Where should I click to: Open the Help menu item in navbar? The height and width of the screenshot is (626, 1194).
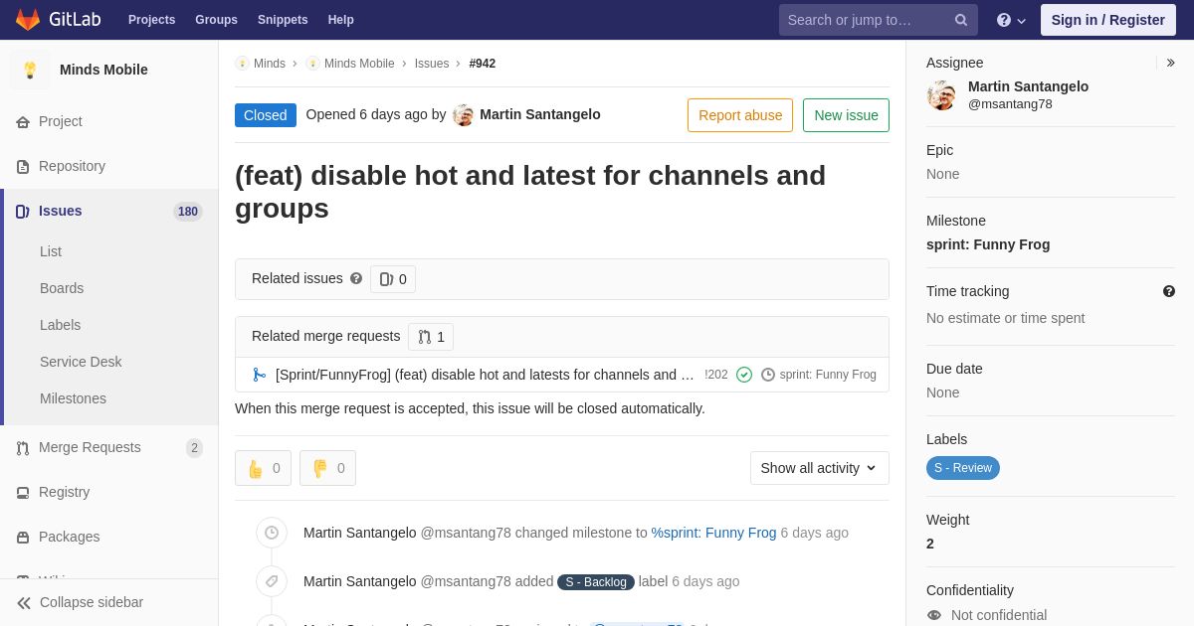point(341,20)
